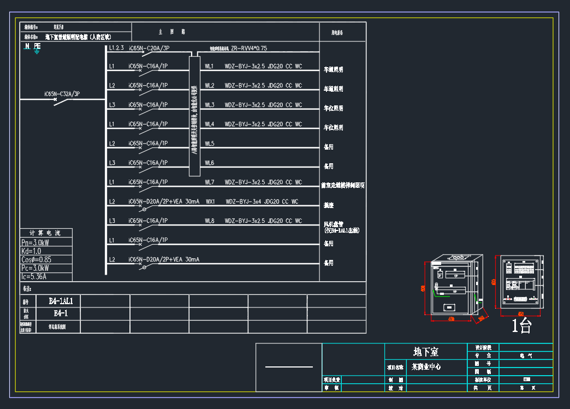
Task: Click the B4-1AL1 panel number cell
Action: click(x=61, y=301)
